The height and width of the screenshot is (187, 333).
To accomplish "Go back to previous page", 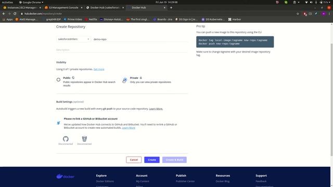I will pyautogui.click(x=4, y=14).
